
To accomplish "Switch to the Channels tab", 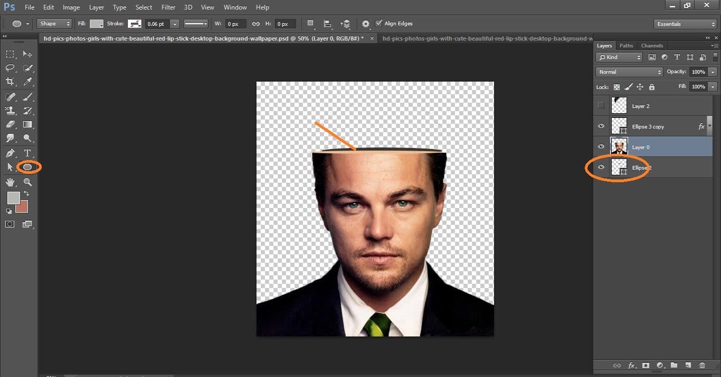I will click(652, 45).
